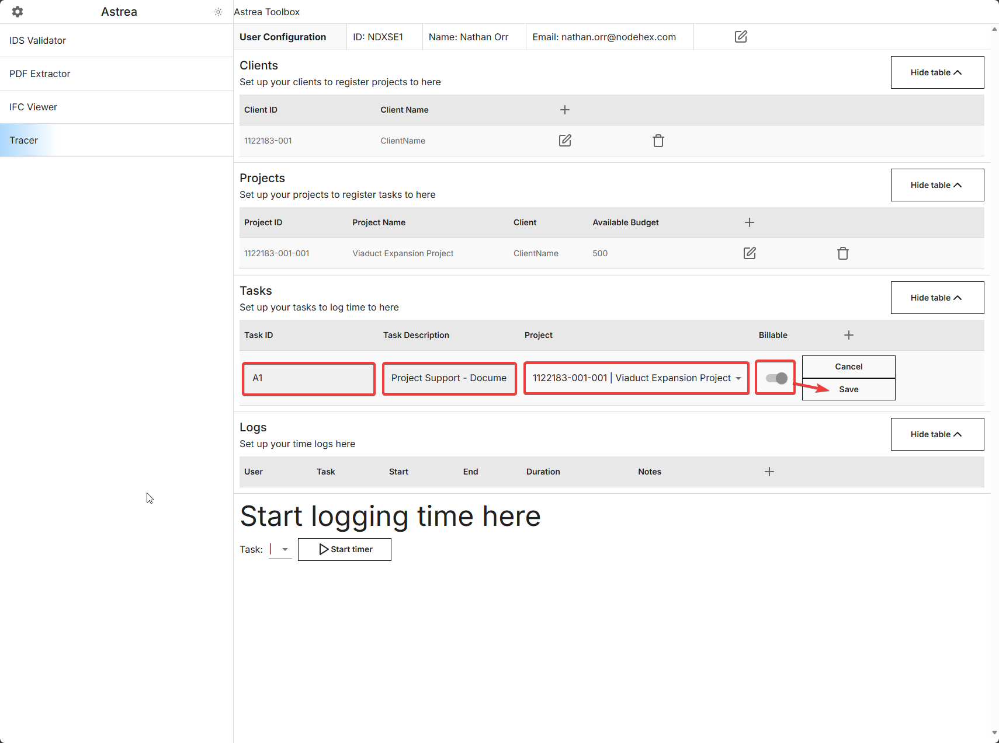
Task: Enable the Billable toggle for task A1
Action: (775, 378)
